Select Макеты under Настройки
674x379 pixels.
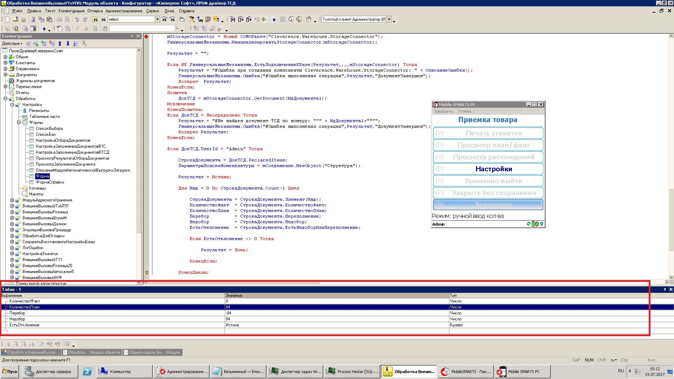[x=36, y=194]
